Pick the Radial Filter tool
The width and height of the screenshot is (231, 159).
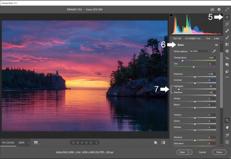coord(227,51)
